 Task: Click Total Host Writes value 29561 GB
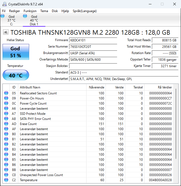tap(165, 46)
